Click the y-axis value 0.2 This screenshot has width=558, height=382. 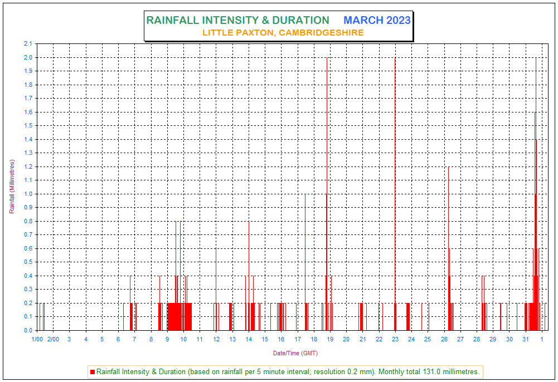28,303
